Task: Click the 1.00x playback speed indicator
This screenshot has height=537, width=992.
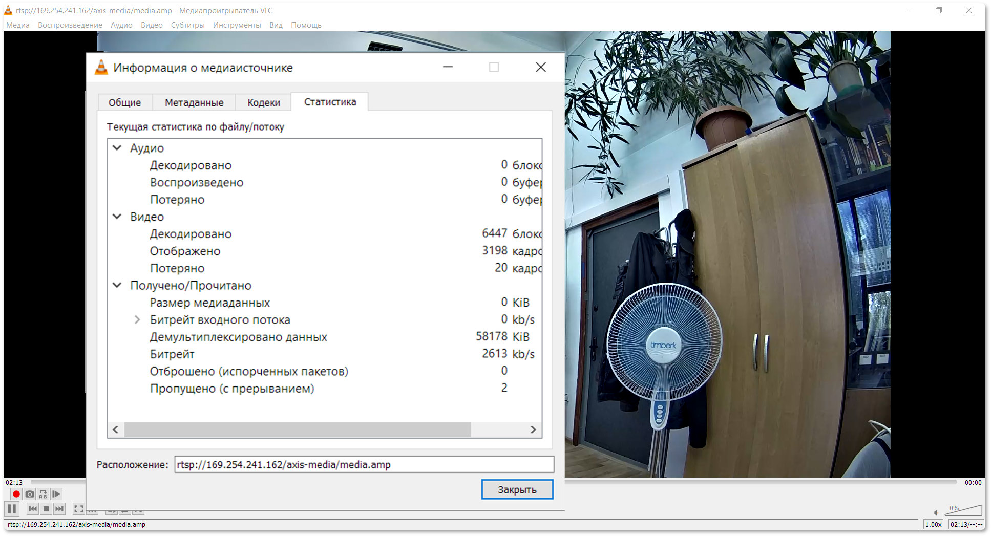Action: coord(933,524)
